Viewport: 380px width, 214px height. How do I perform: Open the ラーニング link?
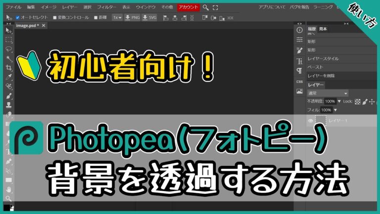pos(323,7)
